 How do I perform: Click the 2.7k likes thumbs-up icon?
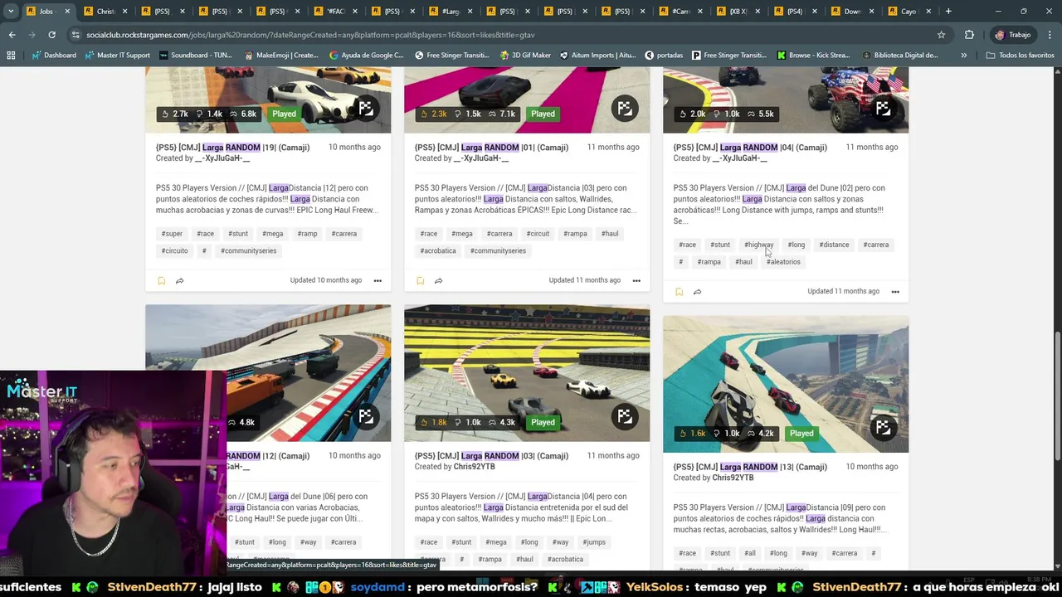point(164,114)
